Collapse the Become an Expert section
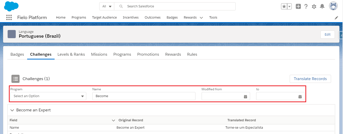 click(12, 110)
